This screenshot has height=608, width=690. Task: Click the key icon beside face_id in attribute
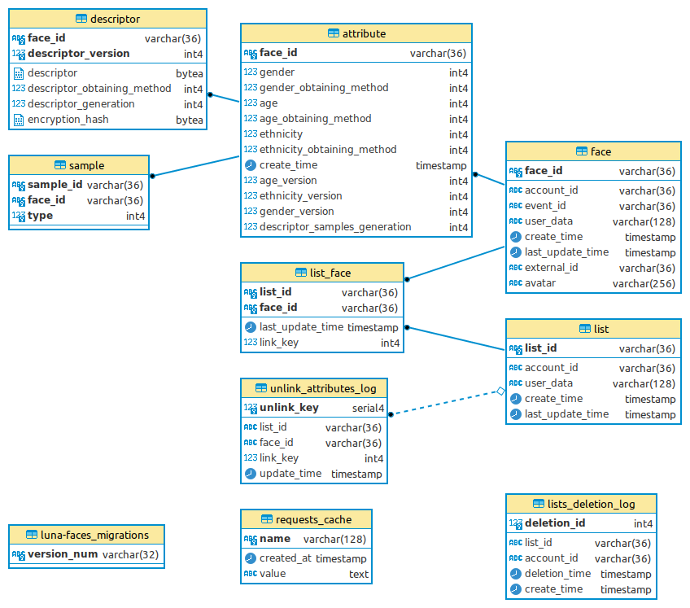[x=249, y=52]
